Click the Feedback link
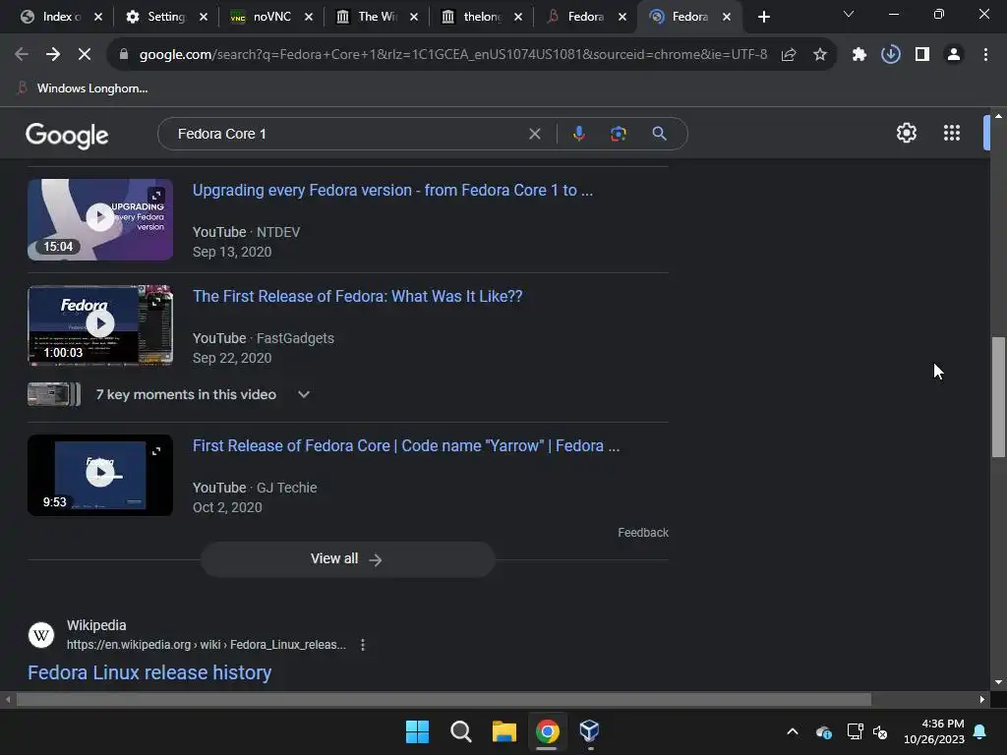The width and height of the screenshot is (1007, 755). pyautogui.click(x=643, y=532)
